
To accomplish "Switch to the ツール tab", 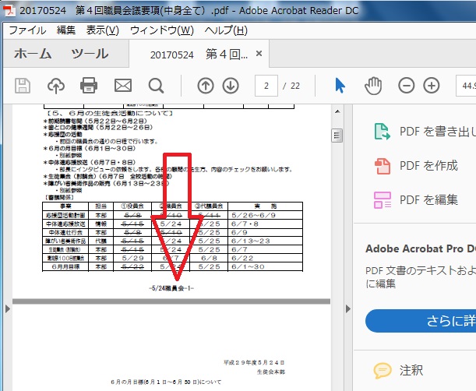I will pyautogui.click(x=90, y=55).
